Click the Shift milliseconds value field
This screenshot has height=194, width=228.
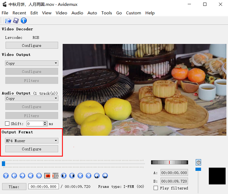(35, 124)
